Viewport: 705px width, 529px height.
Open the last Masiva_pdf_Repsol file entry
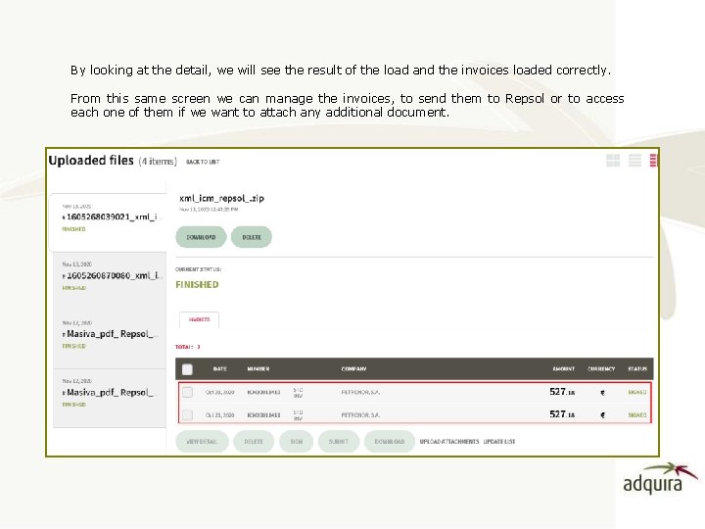[110, 398]
